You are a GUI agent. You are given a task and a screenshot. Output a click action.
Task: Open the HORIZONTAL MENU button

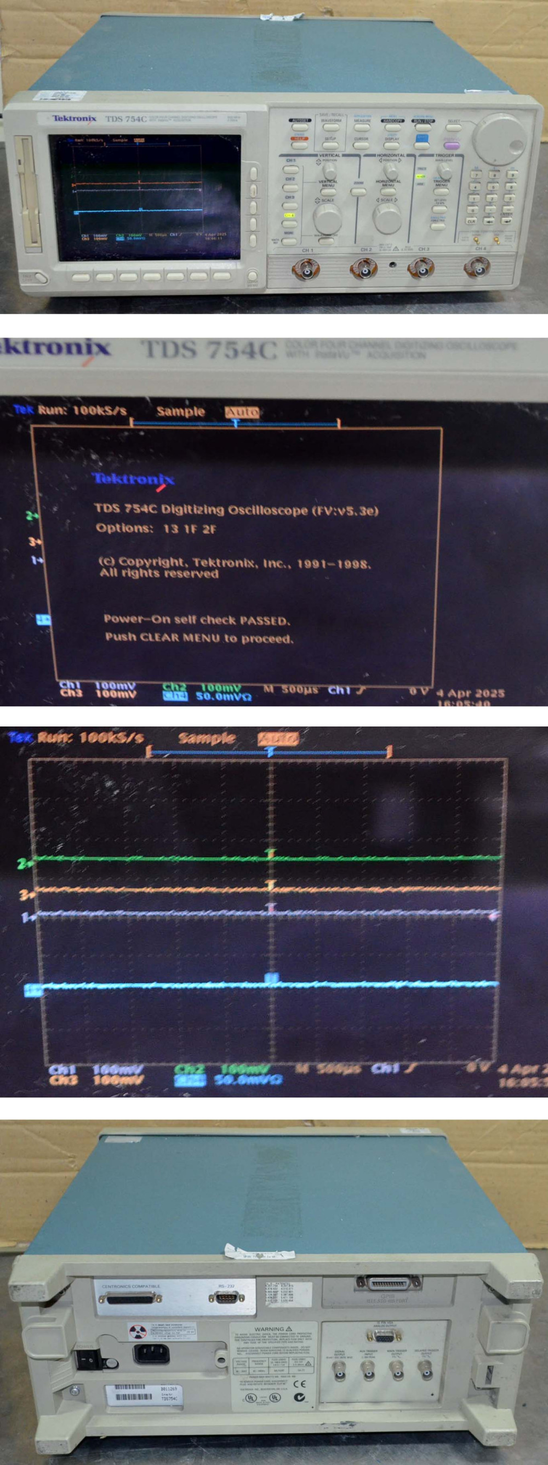tap(389, 192)
